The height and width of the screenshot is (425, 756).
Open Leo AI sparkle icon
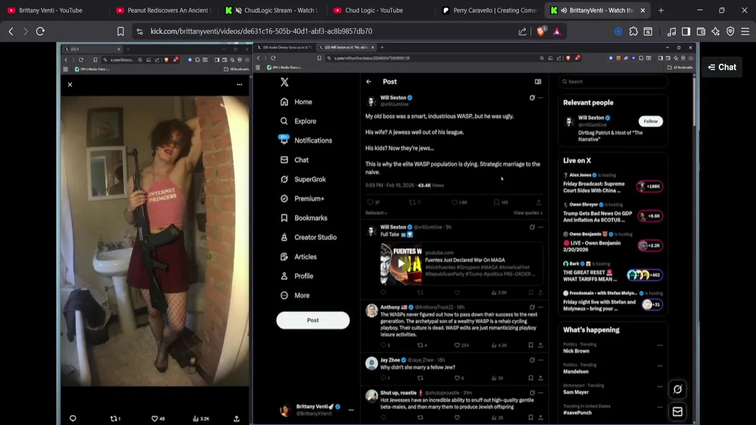pos(716,31)
